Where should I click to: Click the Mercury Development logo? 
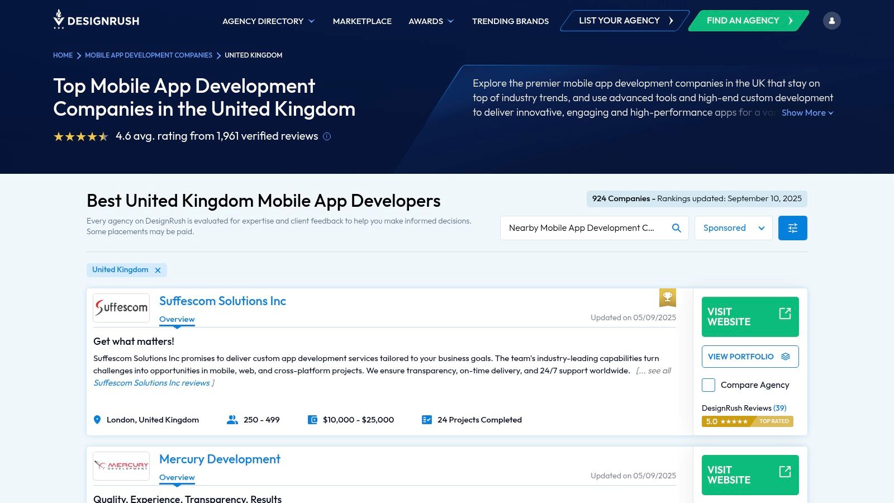coord(121,466)
